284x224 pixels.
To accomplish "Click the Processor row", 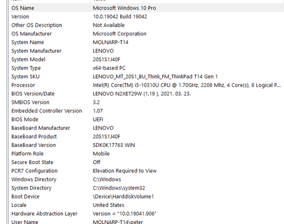I will (147, 85).
